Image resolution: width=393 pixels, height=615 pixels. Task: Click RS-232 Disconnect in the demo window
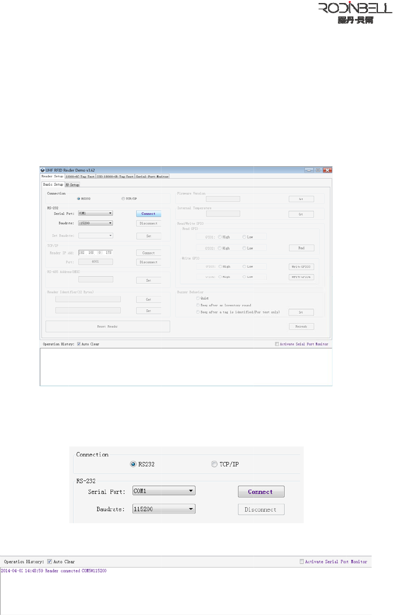point(149,224)
